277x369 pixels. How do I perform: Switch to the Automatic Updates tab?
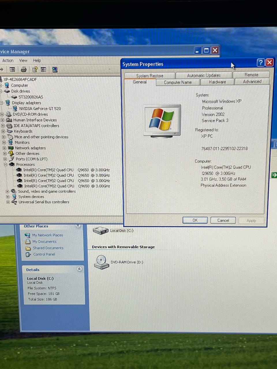click(x=204, y=75)
